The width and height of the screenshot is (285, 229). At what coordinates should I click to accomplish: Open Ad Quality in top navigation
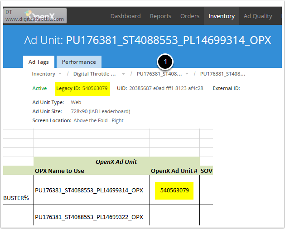(x=258, y=16)
